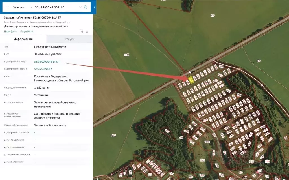Select the heading Земельный участок 52:26:0070042:1447

(x=32, y=18)
